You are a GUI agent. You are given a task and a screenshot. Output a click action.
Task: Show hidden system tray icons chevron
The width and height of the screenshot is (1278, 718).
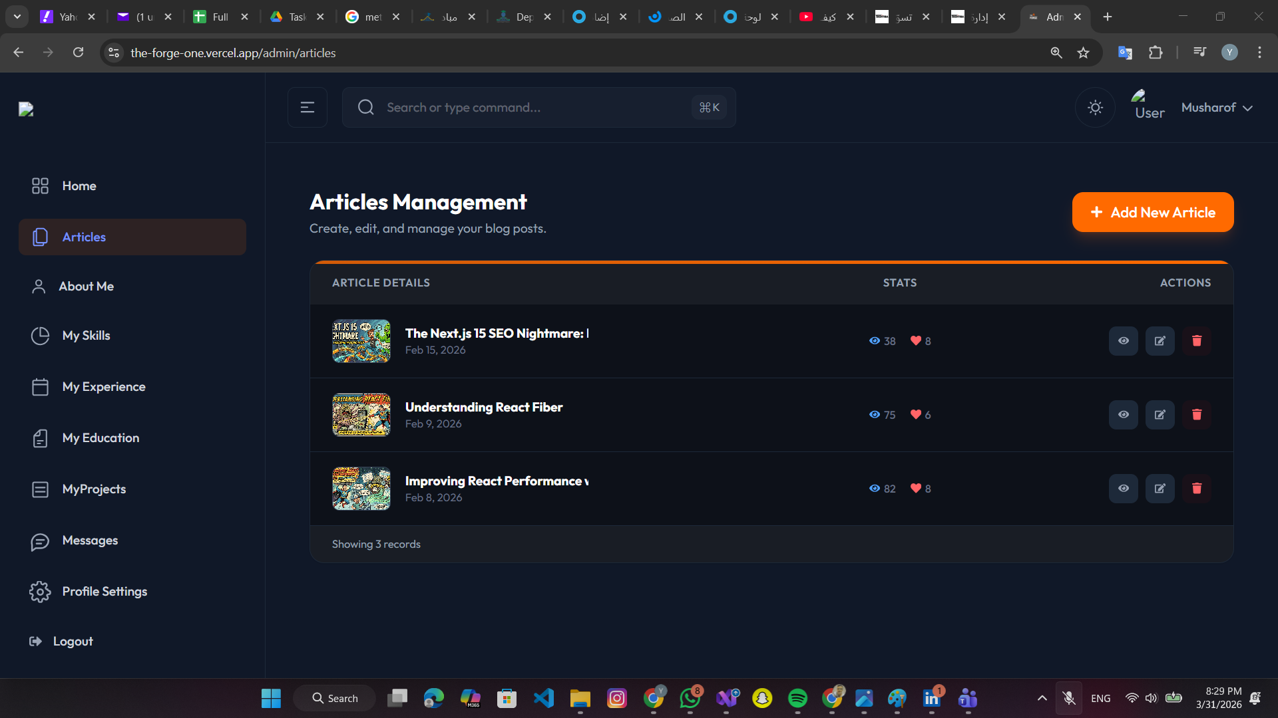[1042, 698]
